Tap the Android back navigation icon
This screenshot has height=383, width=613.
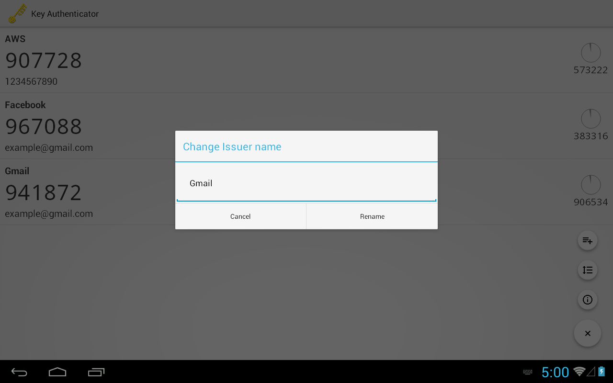[x=19, y=372]
